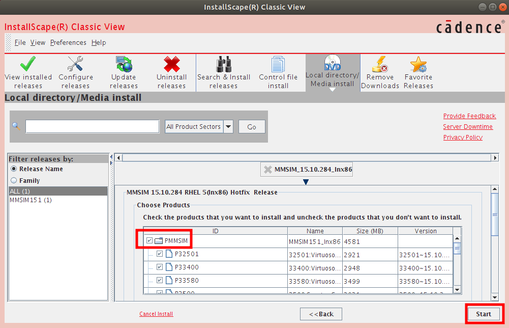The height and width of the screenshot is (328, 509).
Task: Click left arrow of horizontal scrollbar
Action: (119, 158)
